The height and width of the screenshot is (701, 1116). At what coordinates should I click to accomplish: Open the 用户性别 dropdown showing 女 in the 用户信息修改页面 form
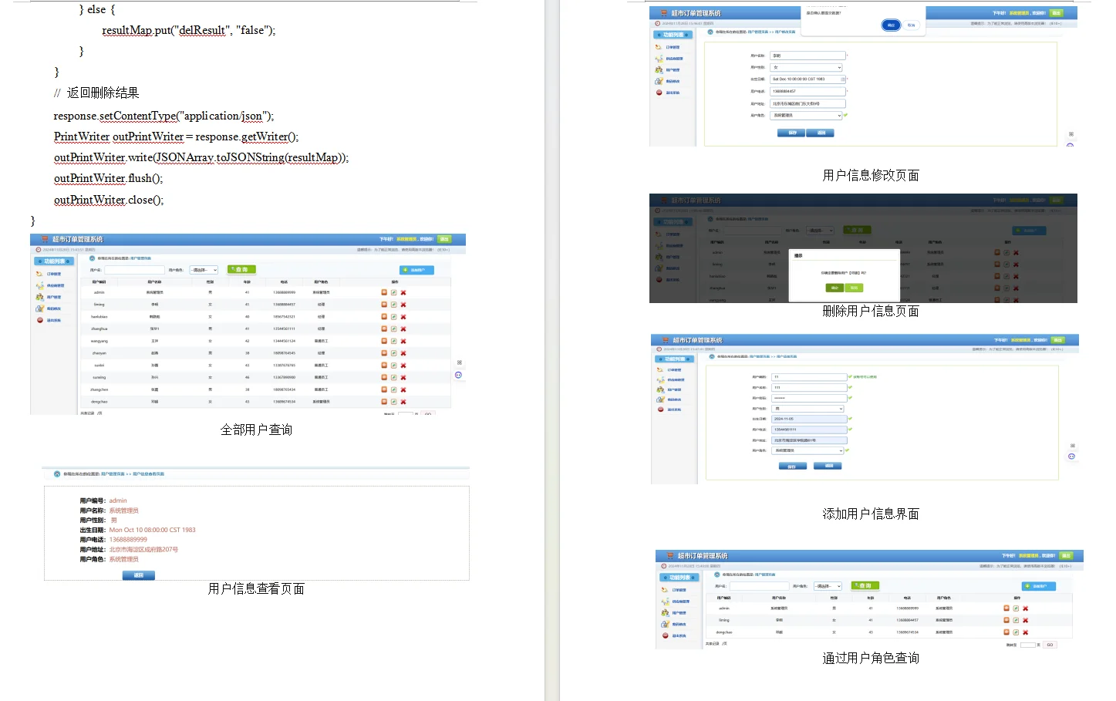click(x=807, y=68)
